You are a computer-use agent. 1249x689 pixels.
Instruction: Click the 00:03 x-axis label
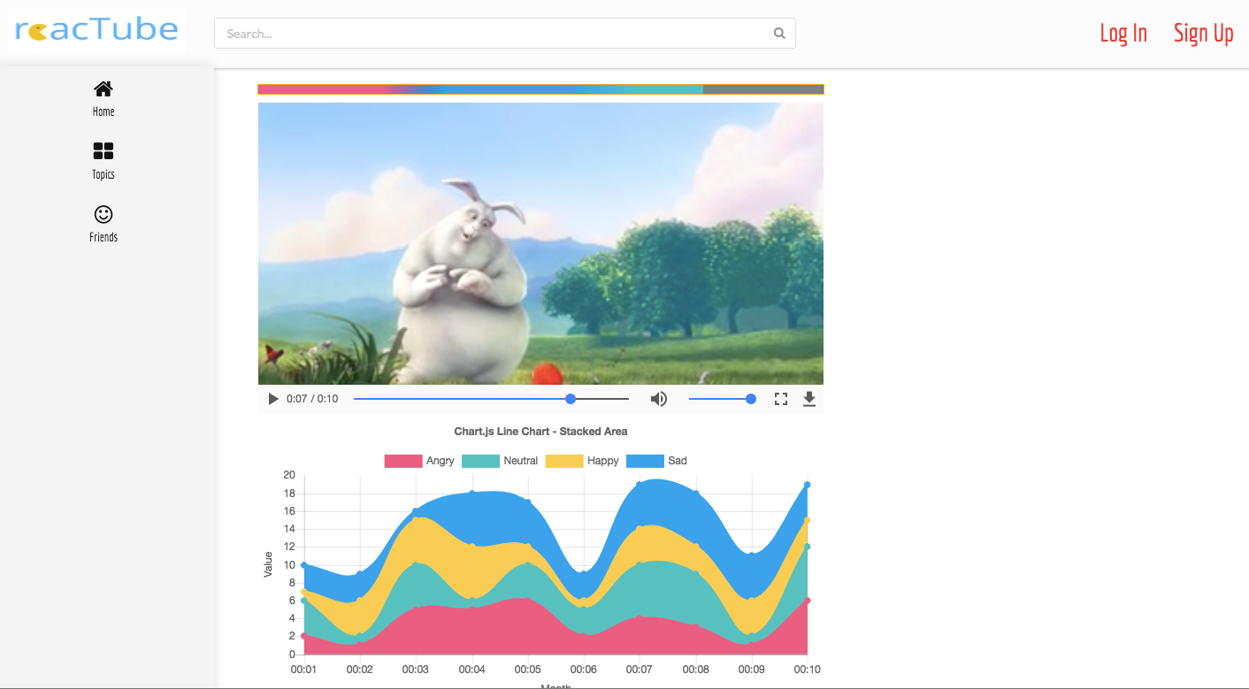pos(416,670)
